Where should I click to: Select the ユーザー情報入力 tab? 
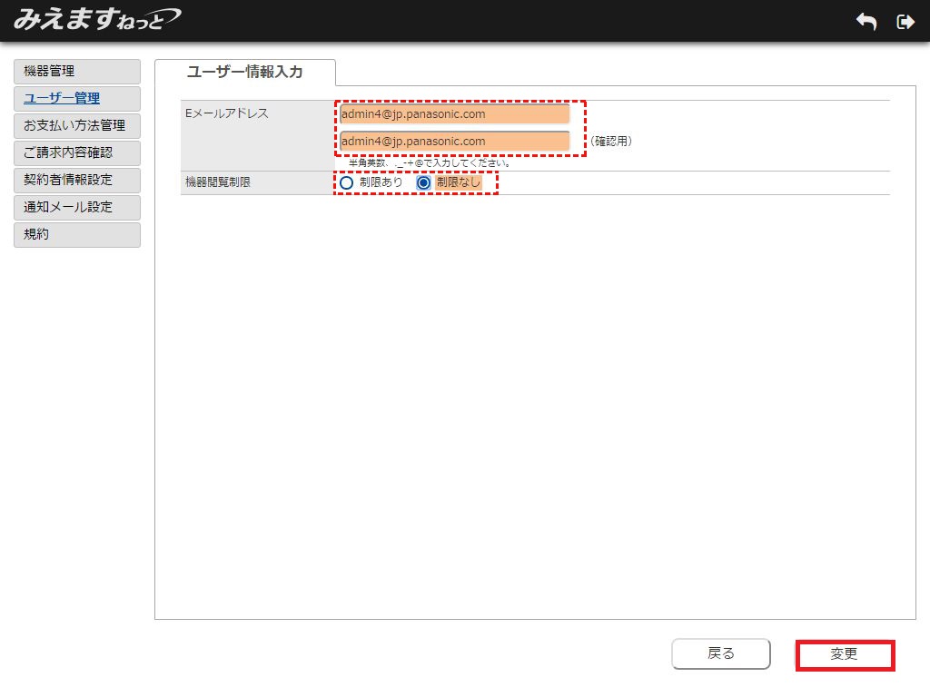click(244, 72)
